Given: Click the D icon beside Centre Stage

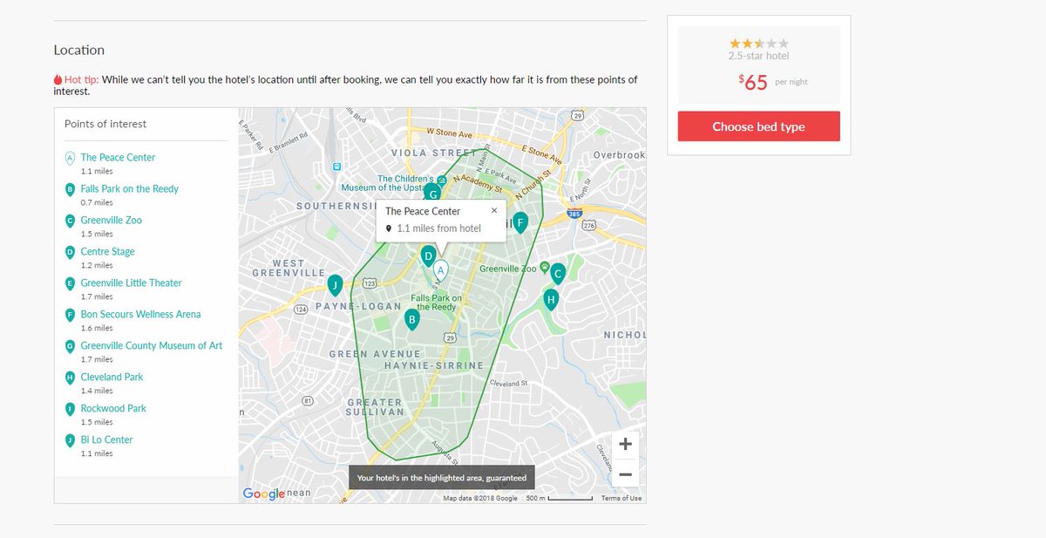Looking at the screenshot, I should tap(70, 252).
